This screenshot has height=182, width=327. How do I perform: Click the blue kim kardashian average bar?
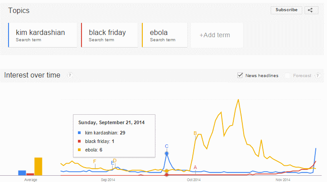(22, 173)
